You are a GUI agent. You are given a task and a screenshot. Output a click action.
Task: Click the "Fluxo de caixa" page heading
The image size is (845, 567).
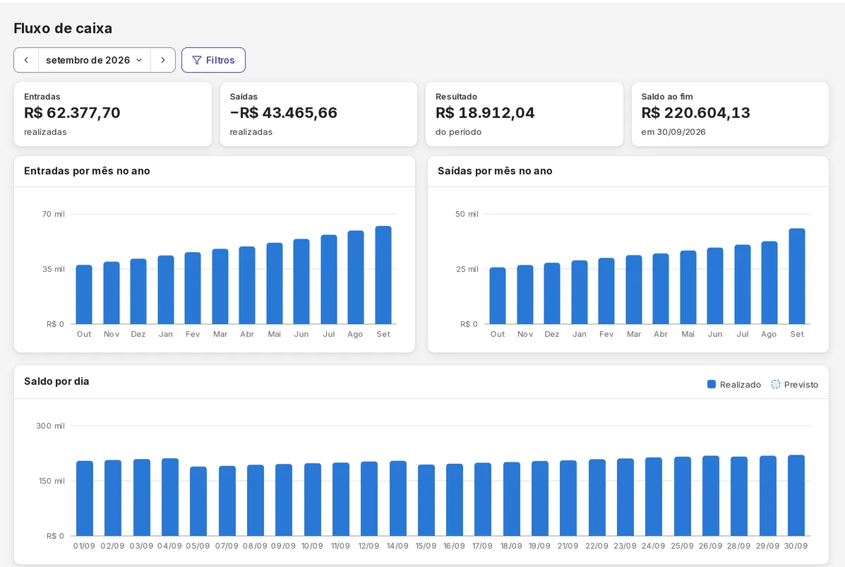[x=63, y=28]
